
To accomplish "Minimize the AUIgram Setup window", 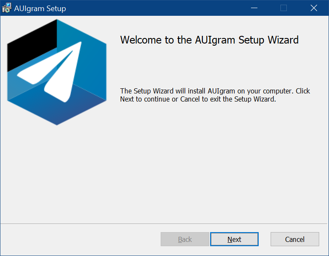I will pyautogui.click(x=254, y=8).
